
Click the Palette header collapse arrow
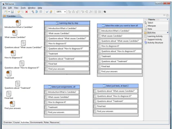[167, 19]
